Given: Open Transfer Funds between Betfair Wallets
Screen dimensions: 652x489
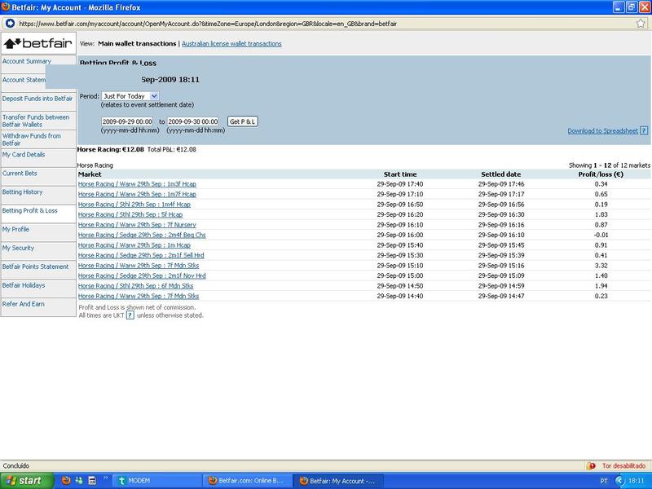Looking at the screenshot, I should [x=36, y=121].
